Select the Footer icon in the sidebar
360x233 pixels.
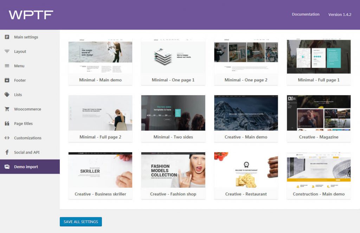tap(6, 80)
